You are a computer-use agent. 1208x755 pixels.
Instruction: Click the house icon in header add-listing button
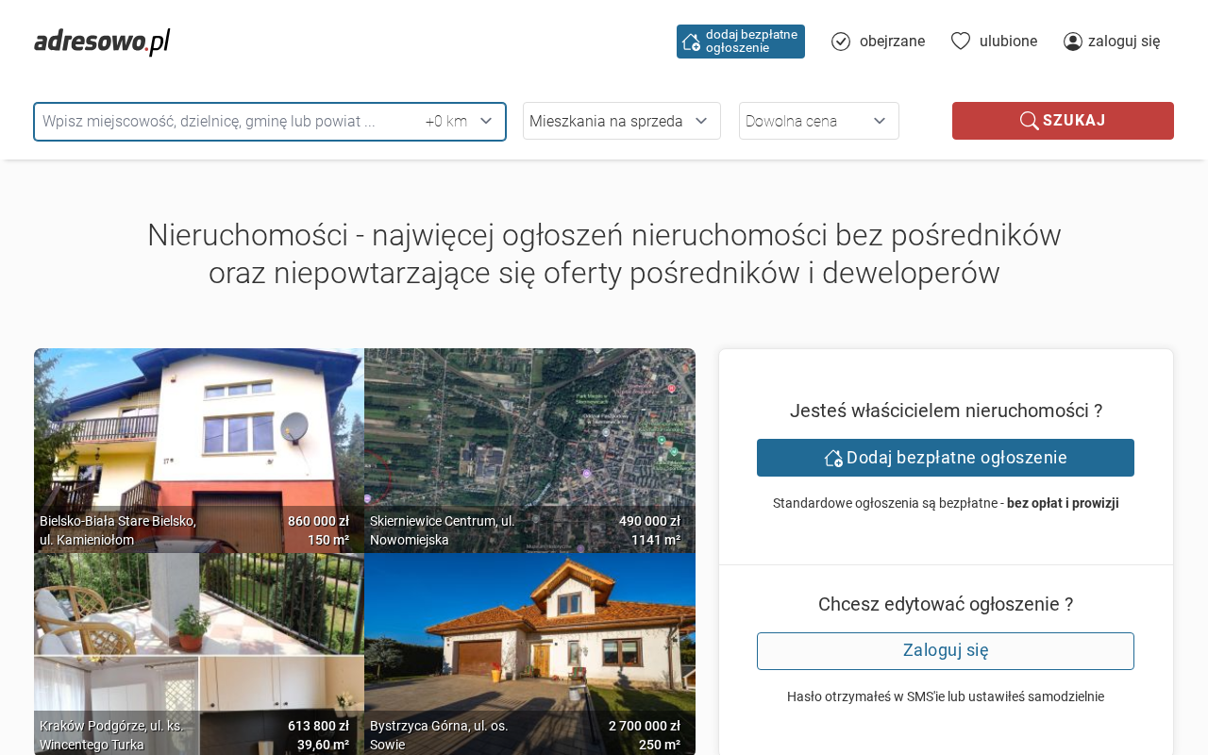click(x=691, y=42)
